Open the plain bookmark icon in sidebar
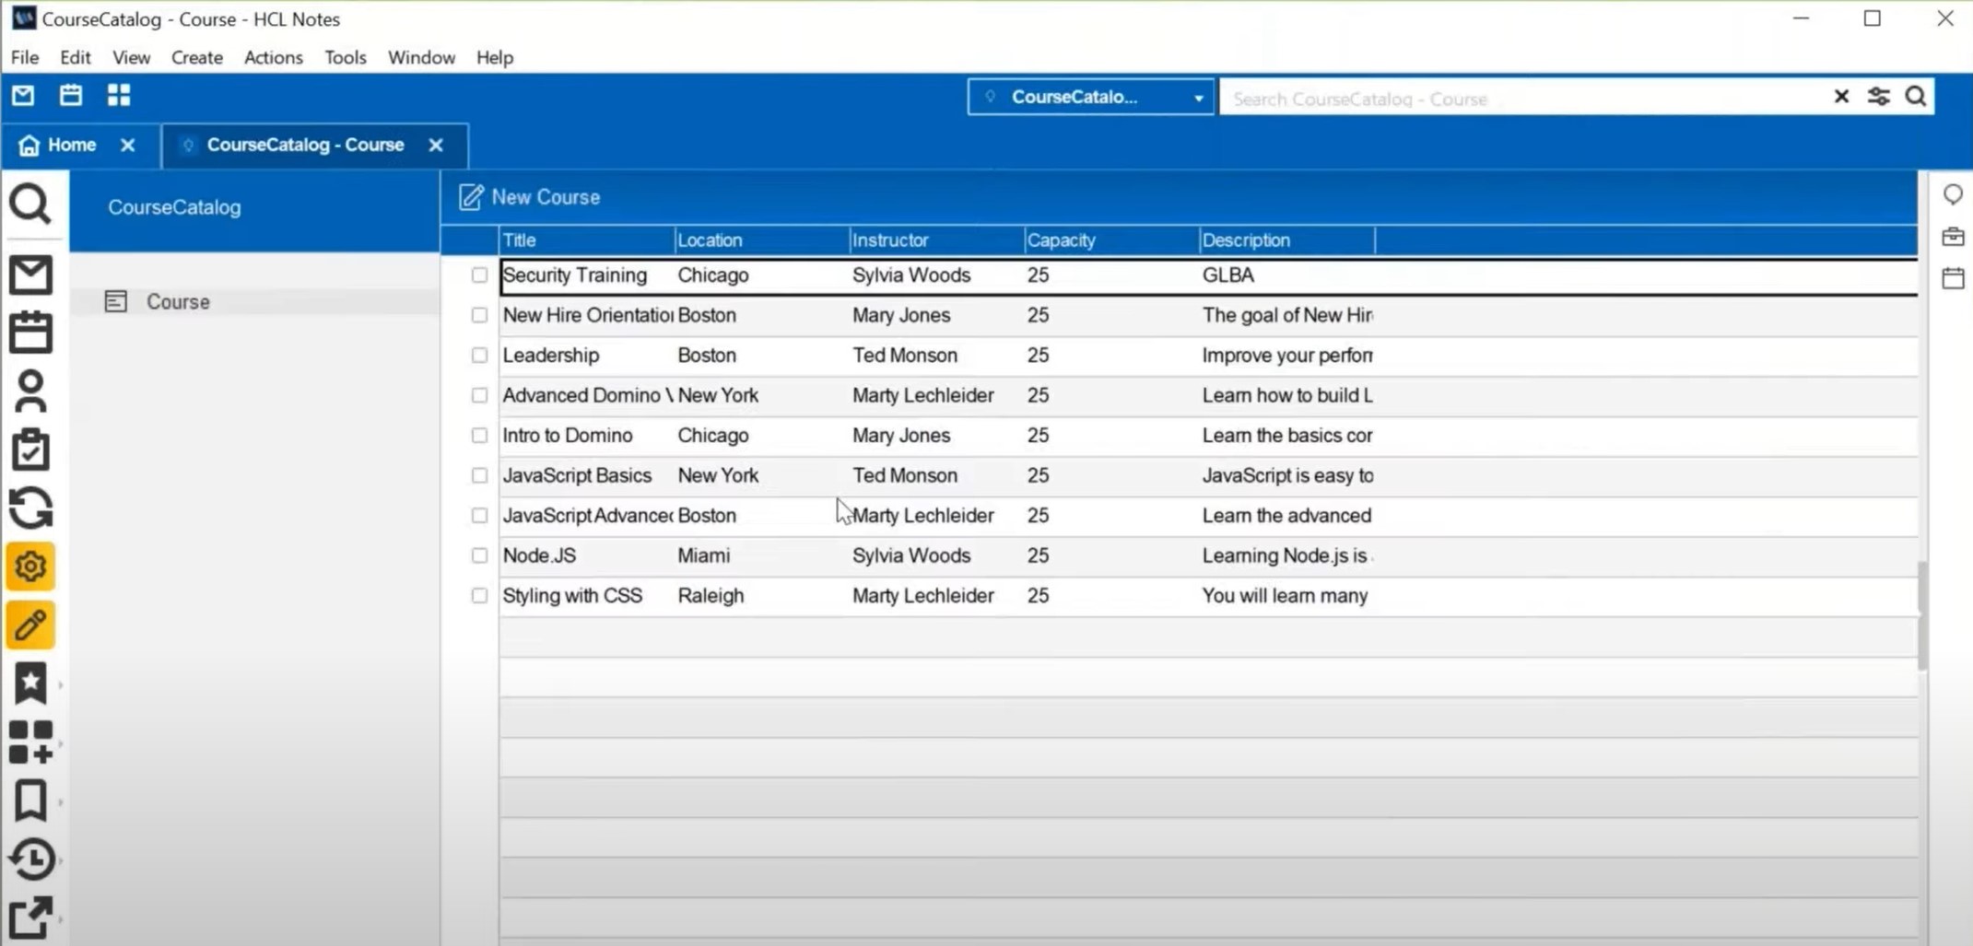The height and width of the screenshot is (946, 1973). click(x=30, y=800)
